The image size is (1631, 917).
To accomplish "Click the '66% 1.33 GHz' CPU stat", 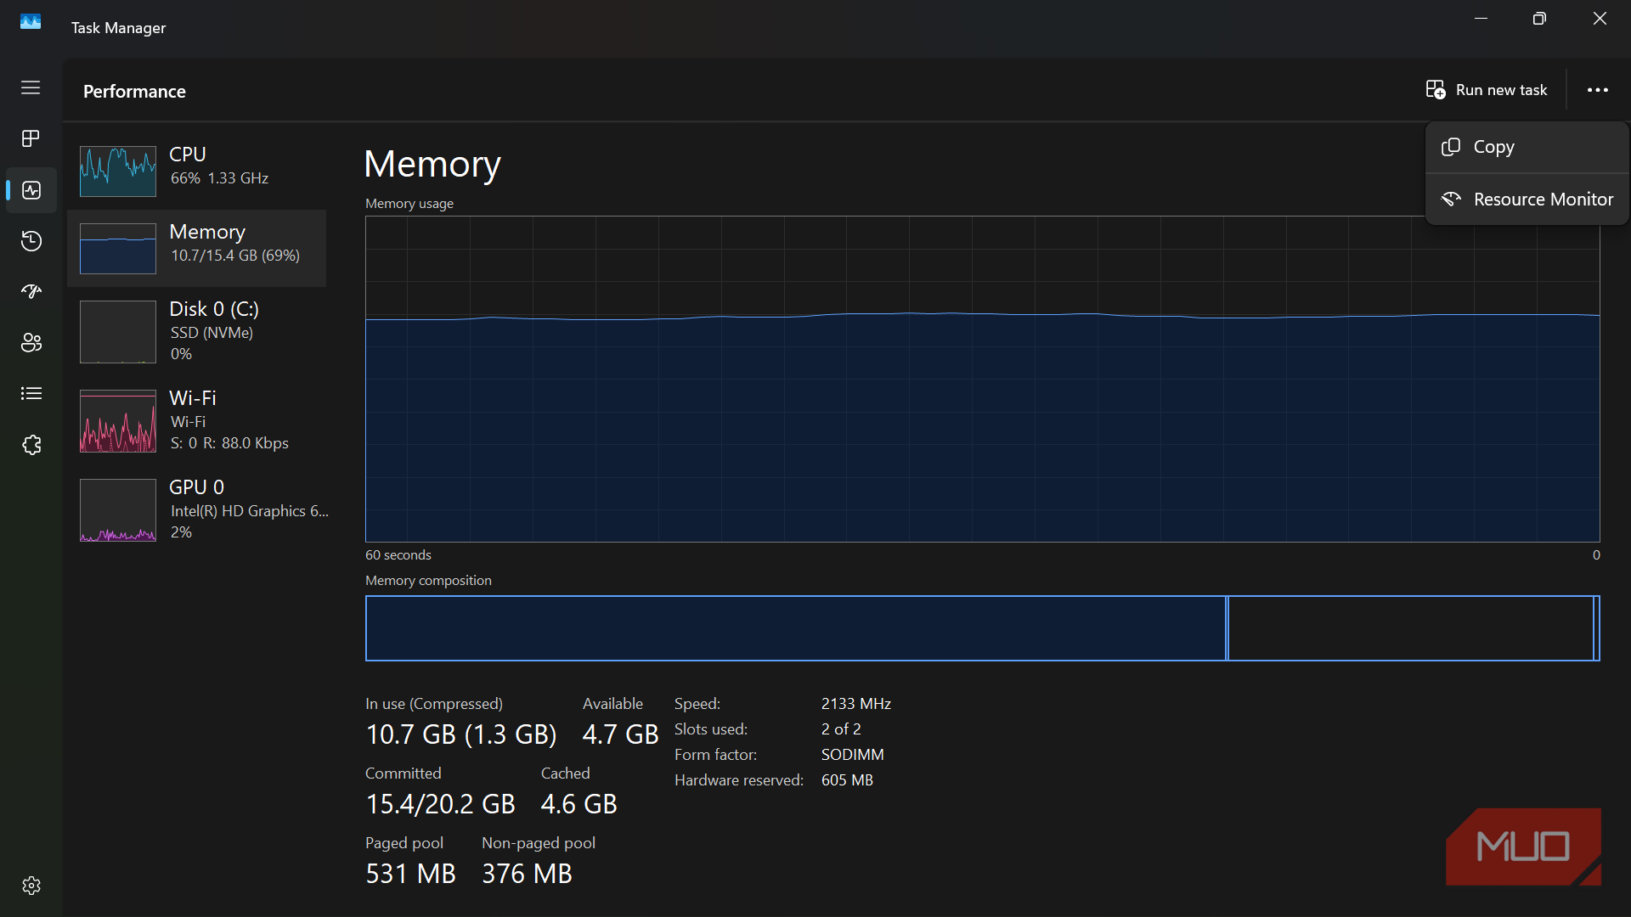I will (219, 178).
